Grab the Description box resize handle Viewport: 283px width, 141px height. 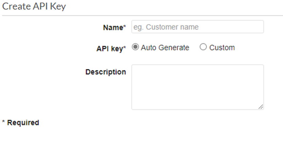[x=261, y=107]
